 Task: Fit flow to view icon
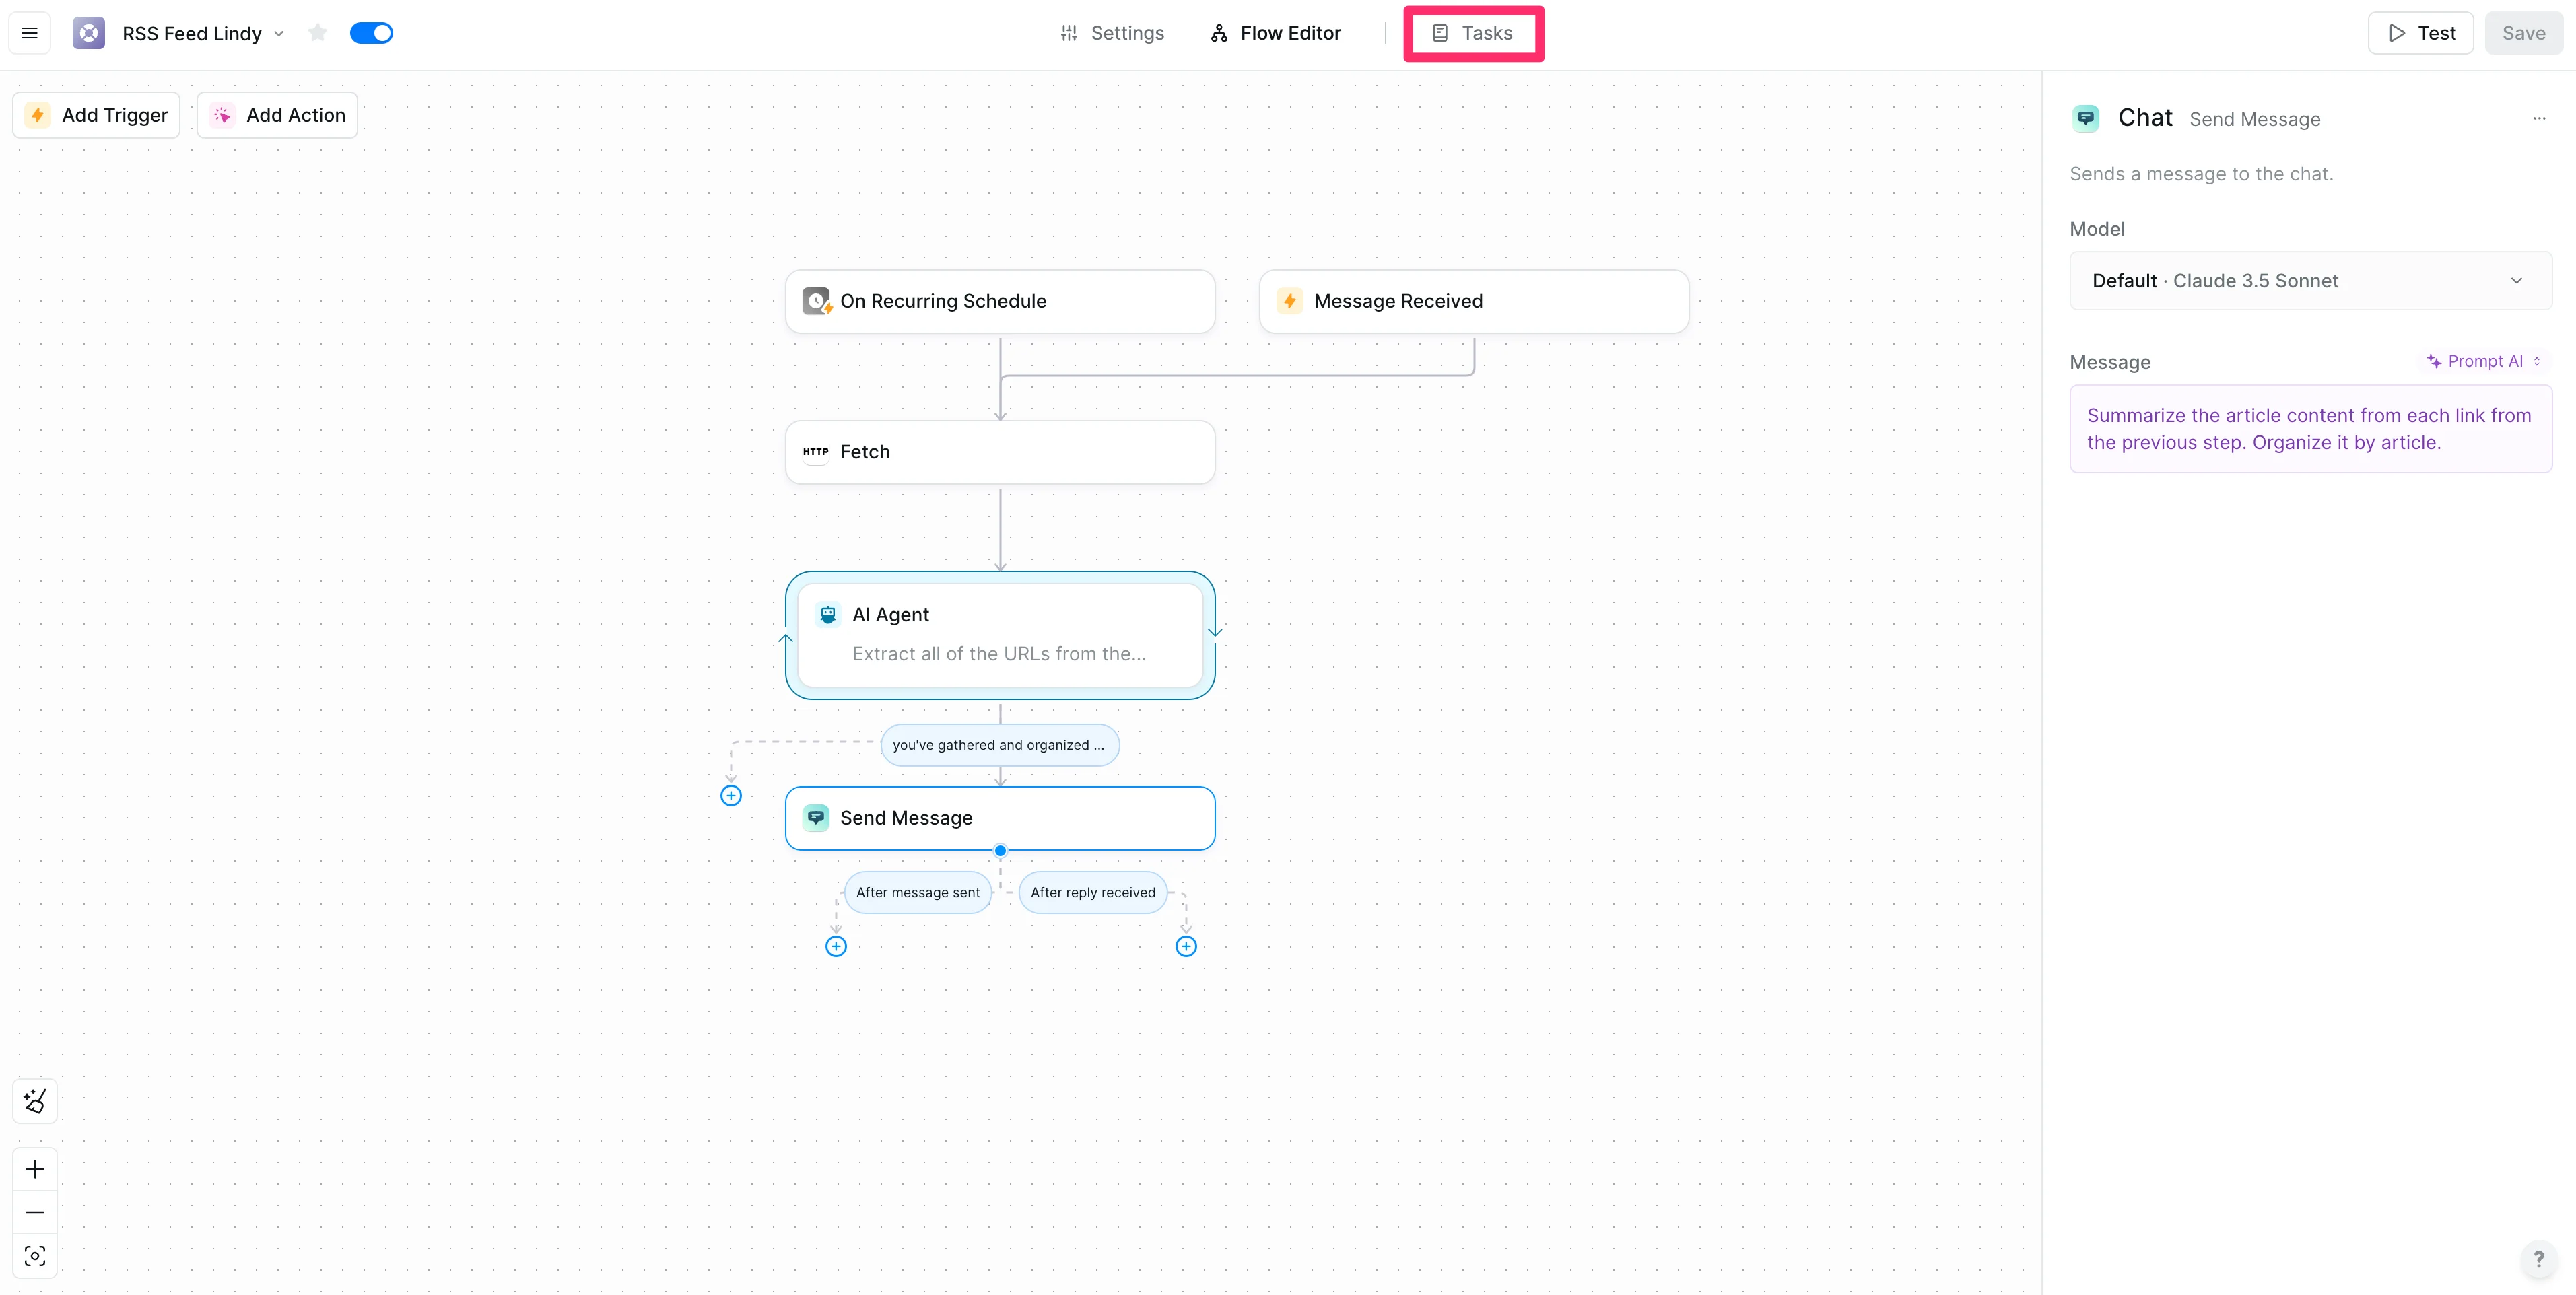(35, 1256)
